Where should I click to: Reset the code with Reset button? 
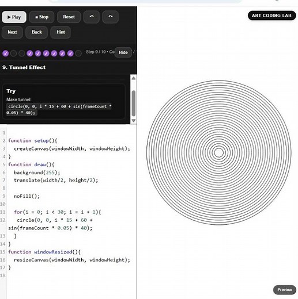click(x=69, y=17)
